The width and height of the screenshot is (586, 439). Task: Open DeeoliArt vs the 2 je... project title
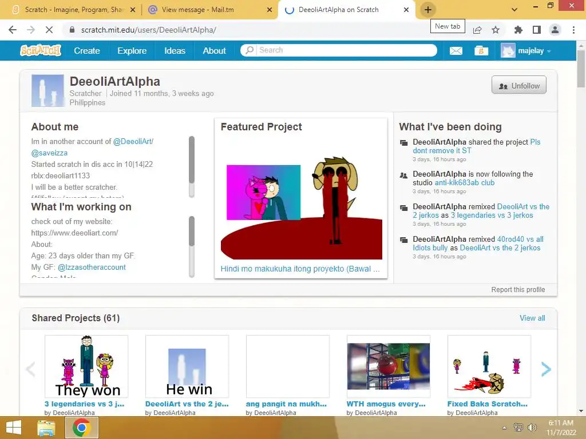pyautogui.click(x=187, y=404)
